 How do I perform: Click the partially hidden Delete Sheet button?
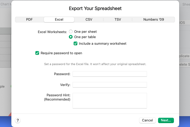point(184,65)
